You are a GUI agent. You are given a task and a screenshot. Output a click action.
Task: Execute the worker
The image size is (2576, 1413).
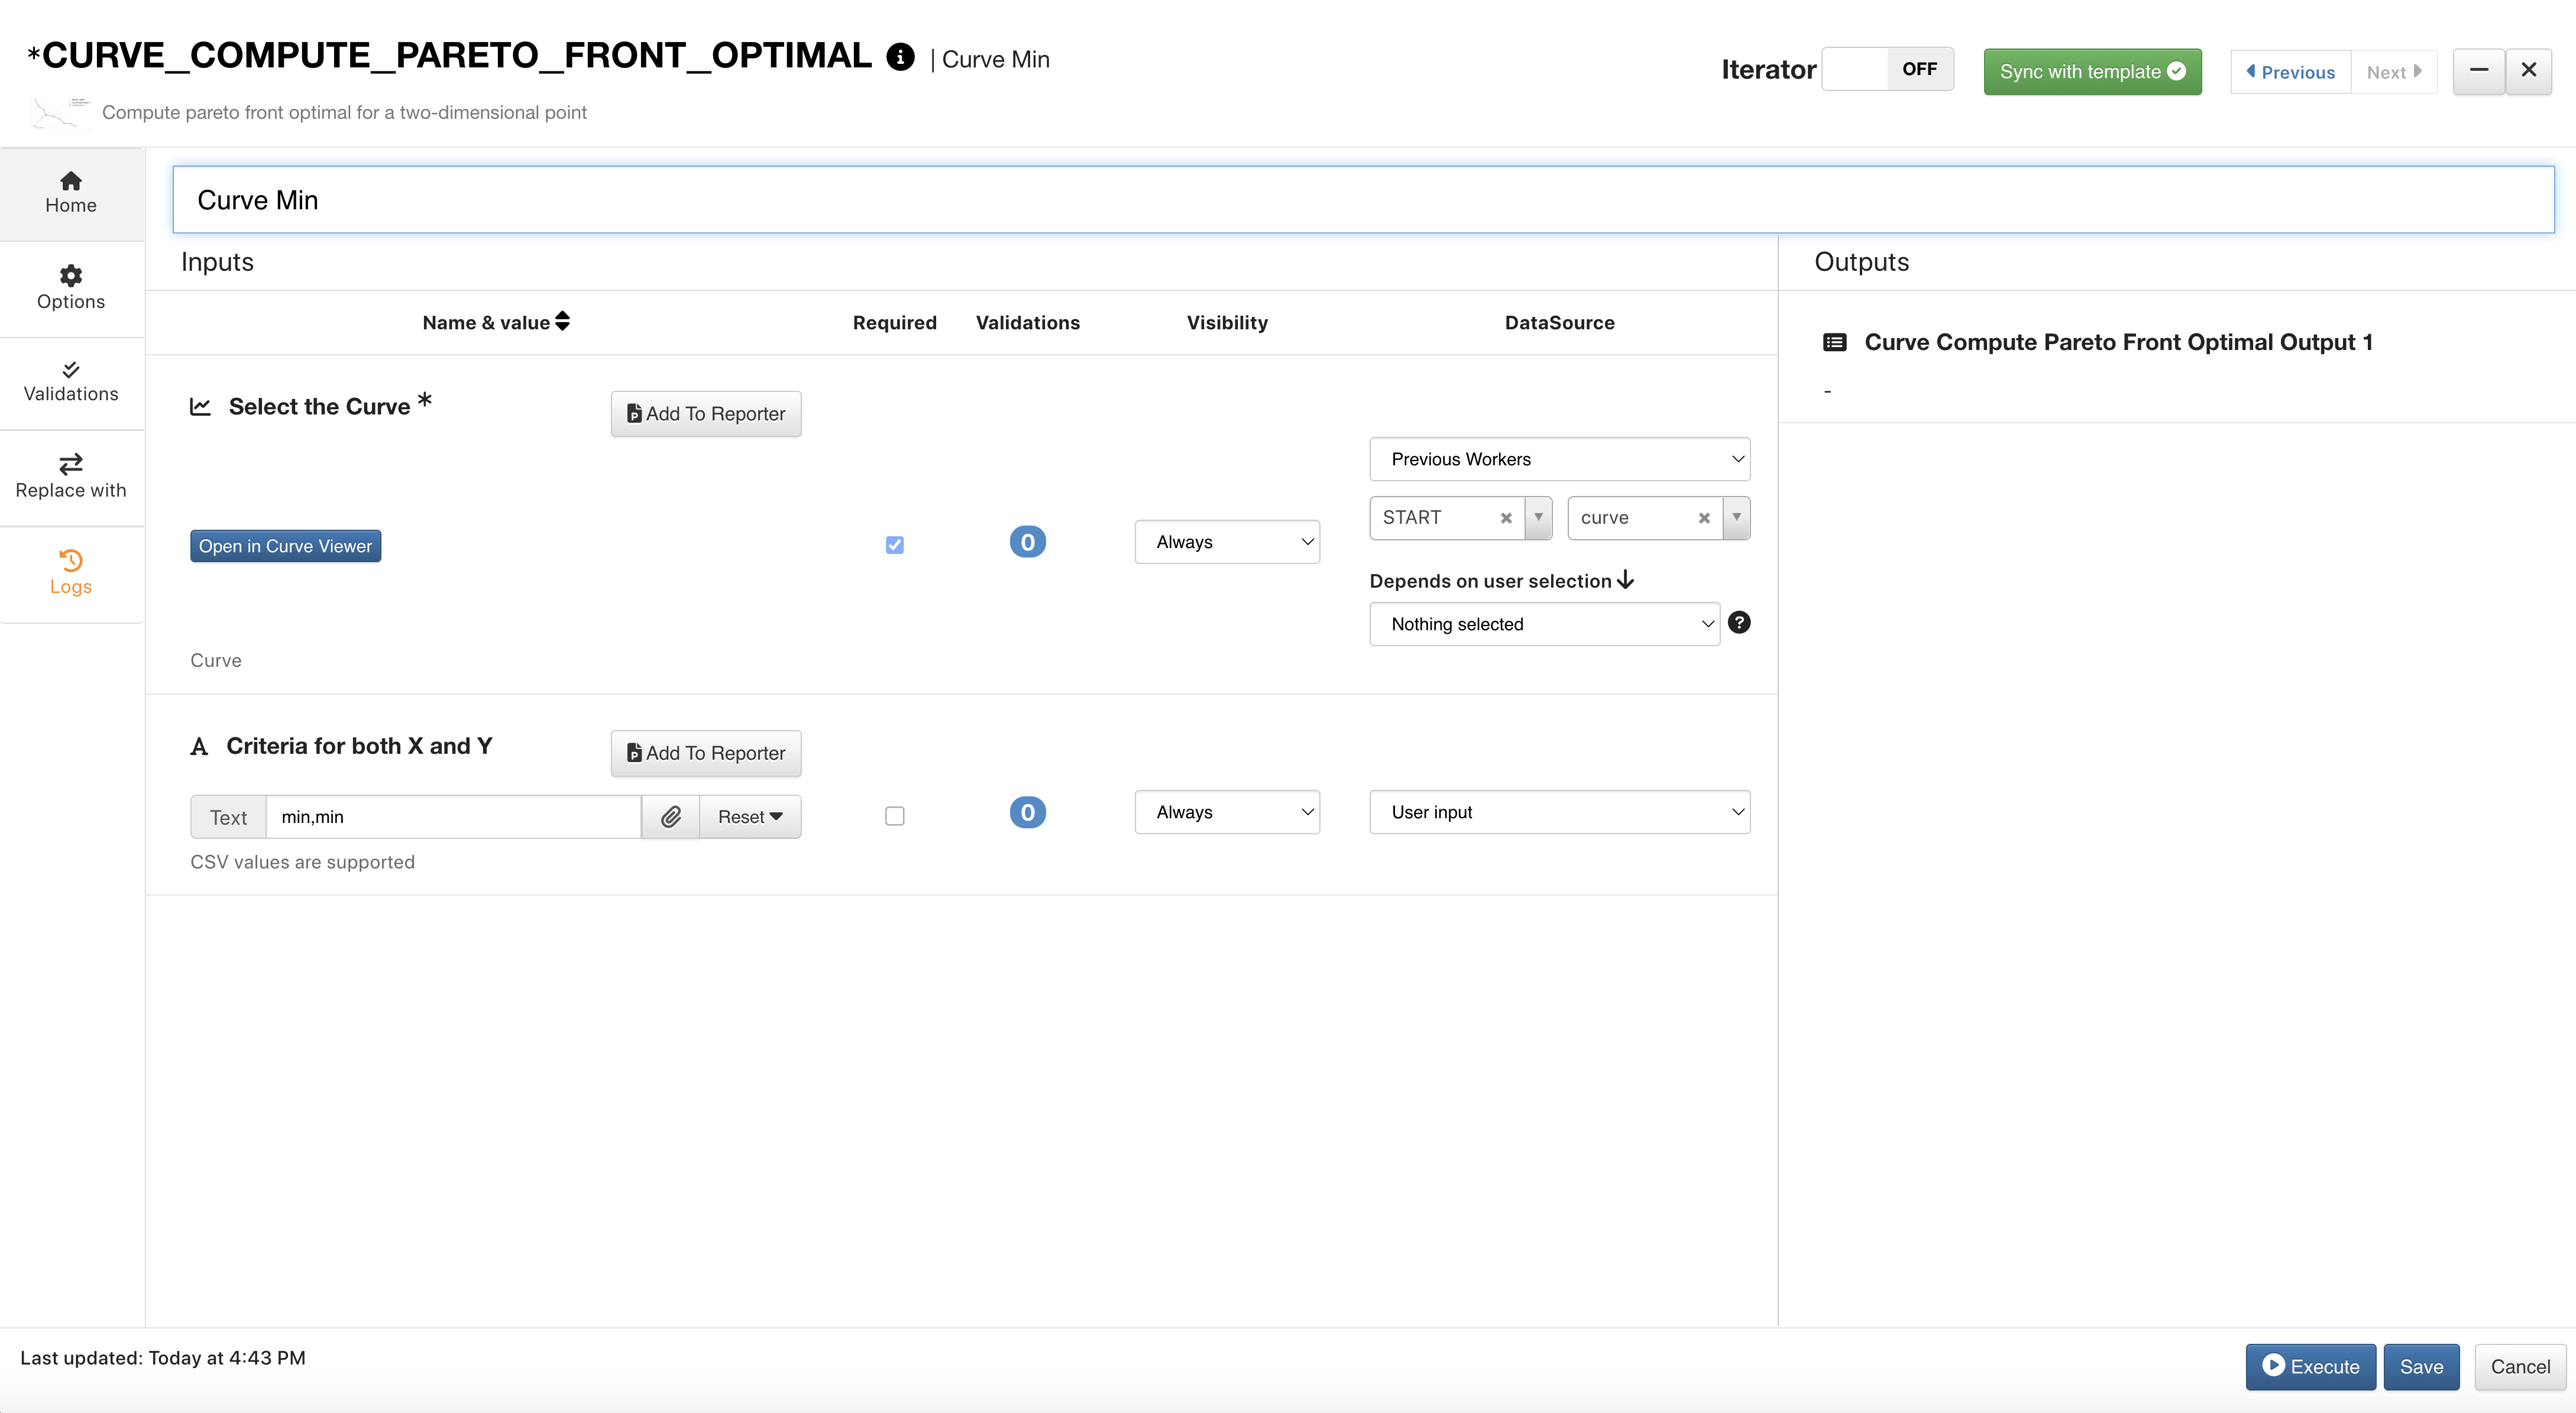point(2310,1367)
